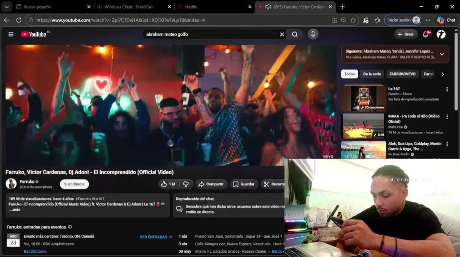Click the #Farruko hashtag

coord(83,199)
